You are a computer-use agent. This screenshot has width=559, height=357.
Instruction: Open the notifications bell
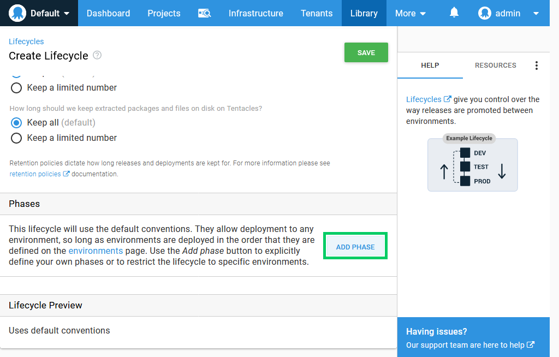click(454, 13)
